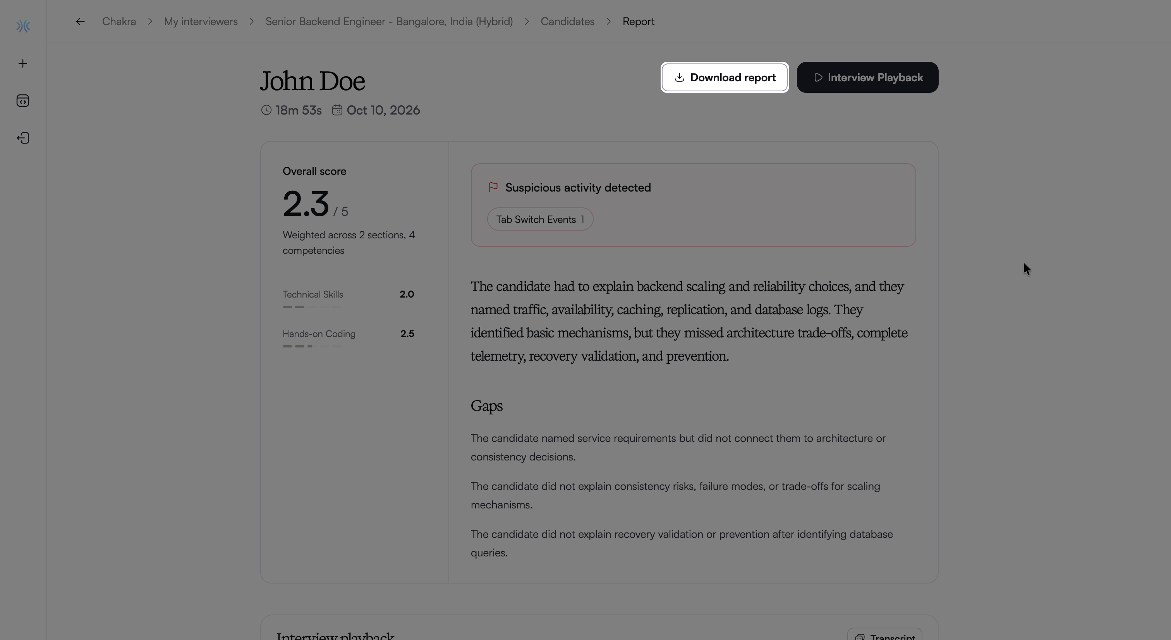Open Senior Backend Engineer breadcrumb link
1171x640 pixels.
(x=389, y=21)
